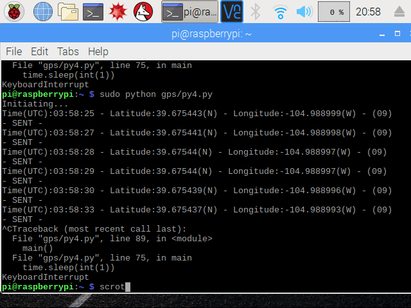
Task: Launch the web browser globe icon
Action: pyautogui.click(x=43, y=12)
